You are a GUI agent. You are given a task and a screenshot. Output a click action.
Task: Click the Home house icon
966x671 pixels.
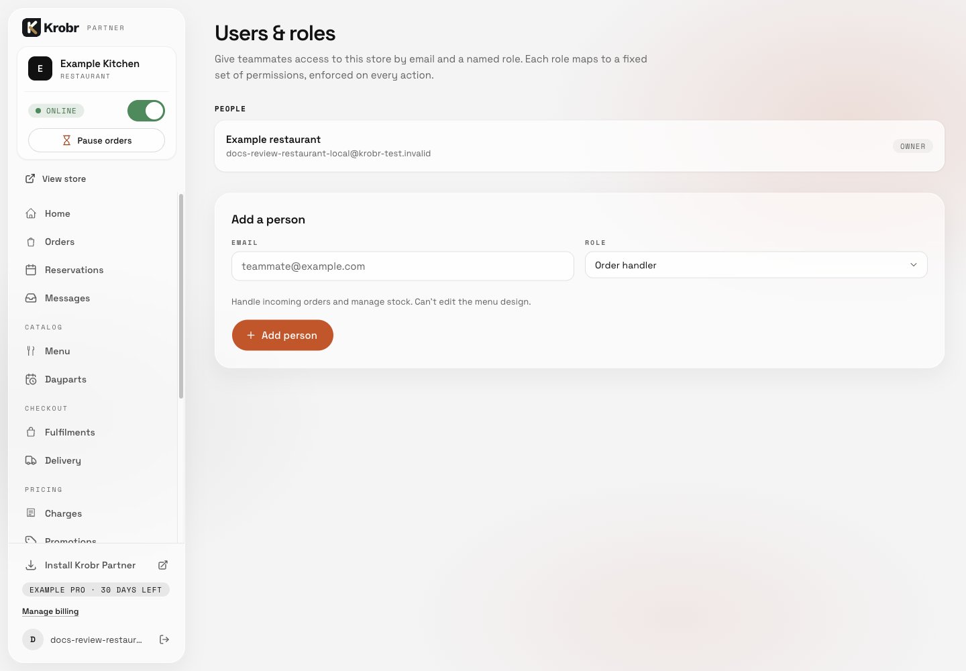(x=31, y=213)
